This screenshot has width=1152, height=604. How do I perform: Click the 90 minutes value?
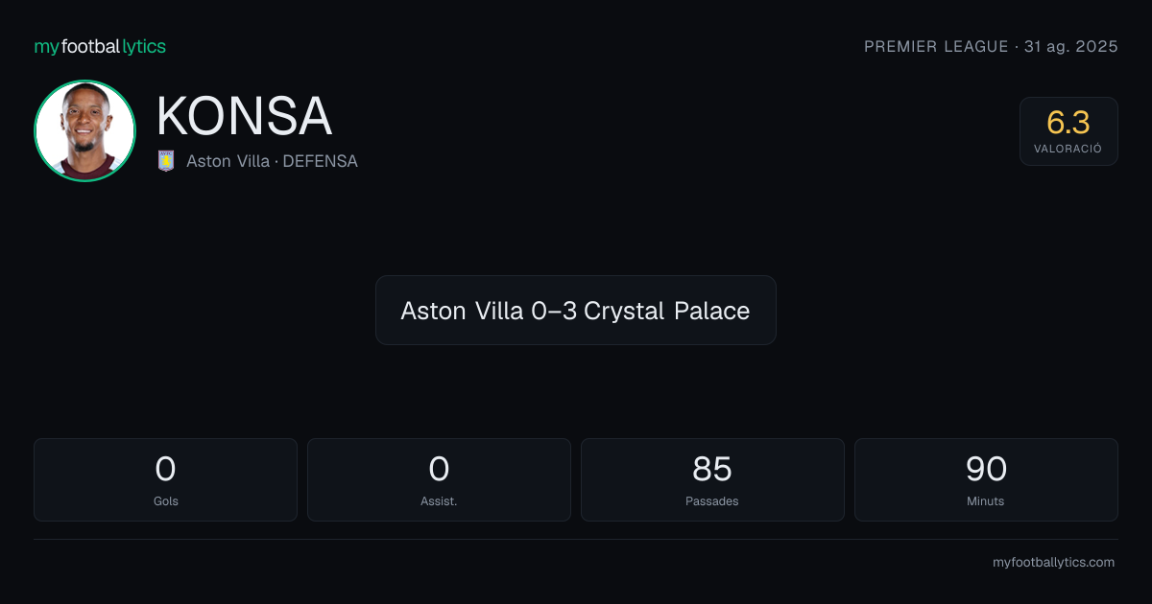tap(986, 469)
